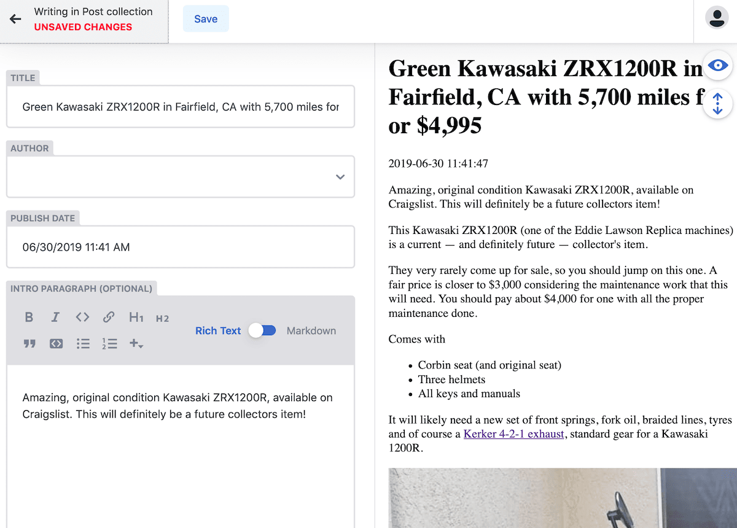Create a numbered list
737x528 pixels.
tap(109, 344)
